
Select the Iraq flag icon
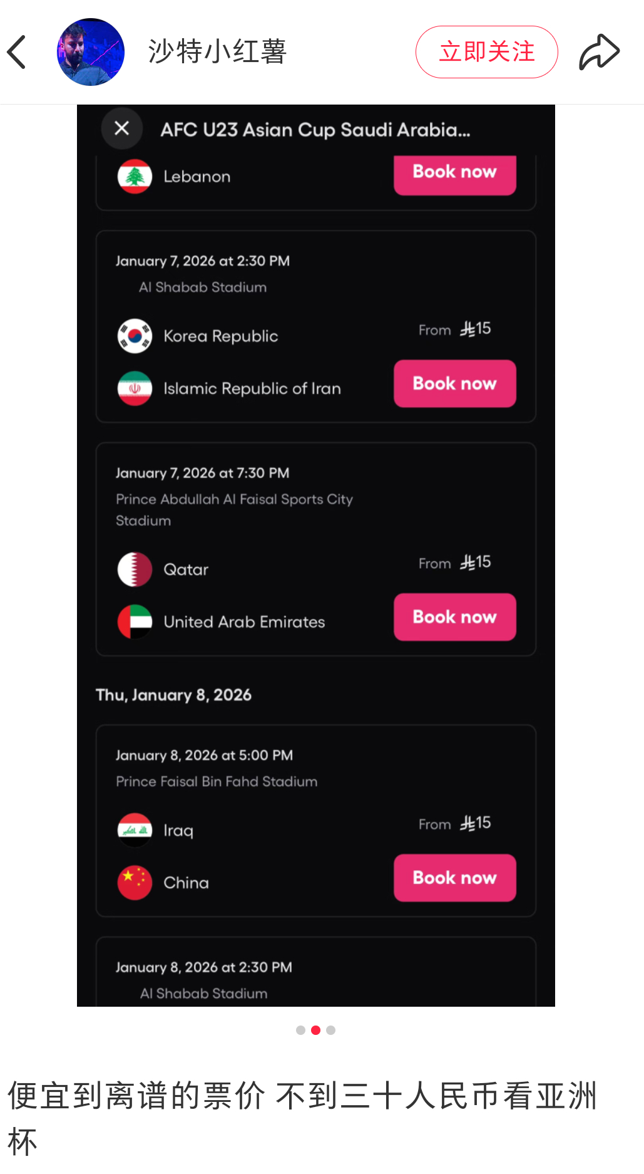134,829
